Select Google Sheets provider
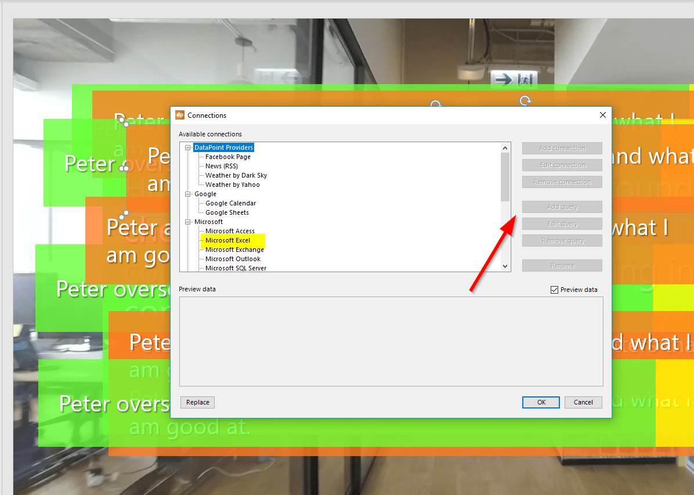Viewport: 694px width, 495px height. click(227, 212)
